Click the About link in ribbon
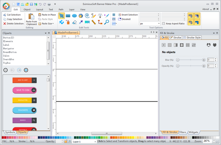This screenshot has width=221, height=145. point(206,9)
